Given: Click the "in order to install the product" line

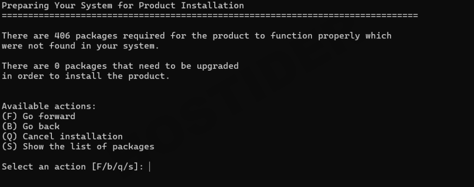Looking at the screenshot, I should pyautogui.click(x=86, y=76).
